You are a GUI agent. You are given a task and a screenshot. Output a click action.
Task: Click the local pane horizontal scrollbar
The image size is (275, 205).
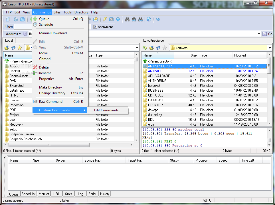[49, 145]
